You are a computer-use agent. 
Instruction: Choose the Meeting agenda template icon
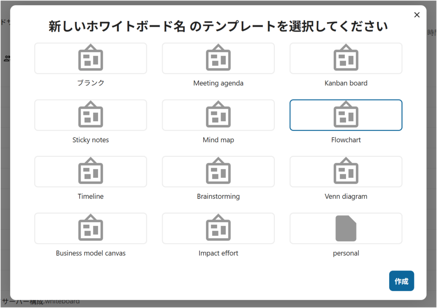click(x=218, y=58)
